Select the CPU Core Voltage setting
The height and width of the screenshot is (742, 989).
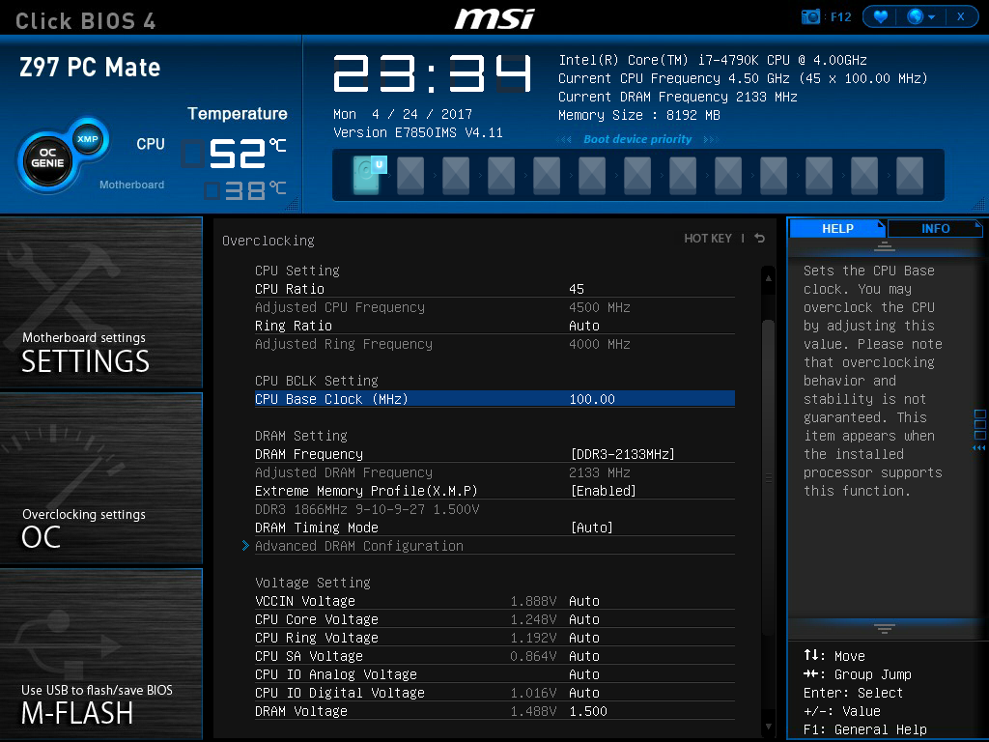494,619
